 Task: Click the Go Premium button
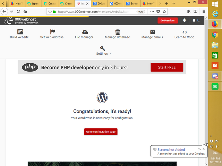click(x=168, y=20)
